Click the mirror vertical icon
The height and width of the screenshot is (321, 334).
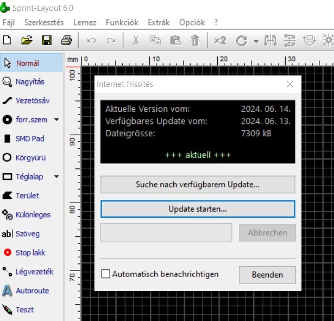coord(289,40)
